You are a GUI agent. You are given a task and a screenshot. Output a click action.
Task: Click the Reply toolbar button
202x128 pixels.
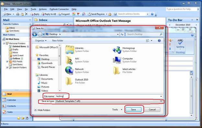35,14
